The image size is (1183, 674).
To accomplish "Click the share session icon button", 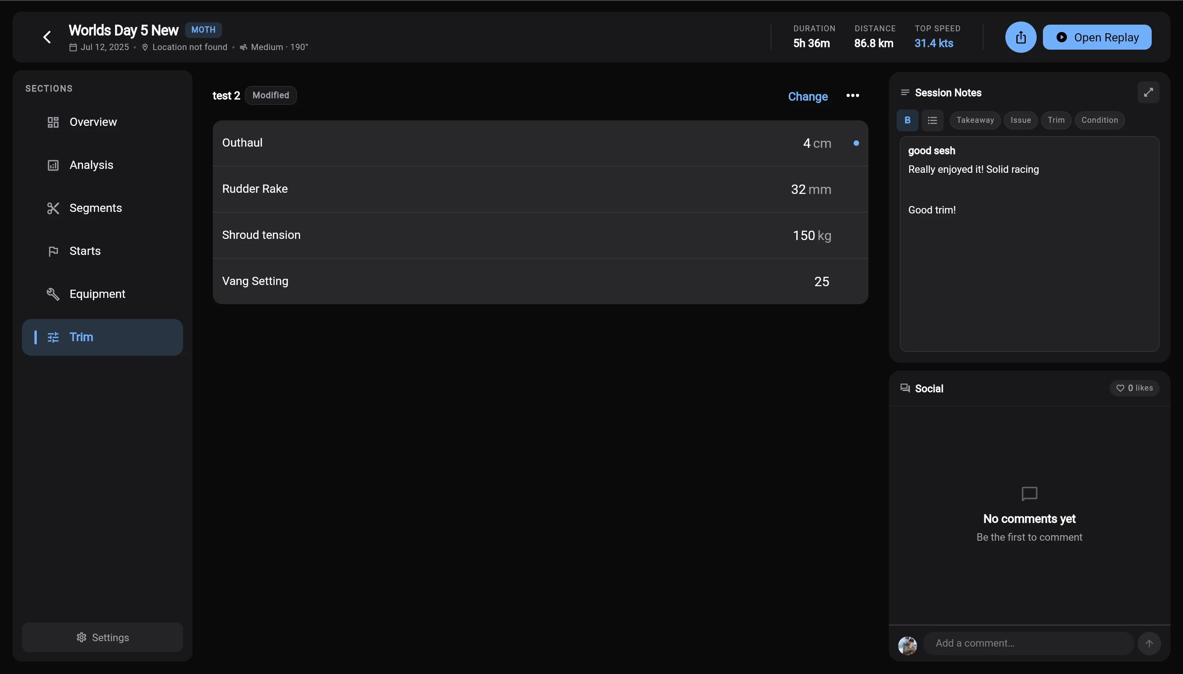I will pos(1020,37).
